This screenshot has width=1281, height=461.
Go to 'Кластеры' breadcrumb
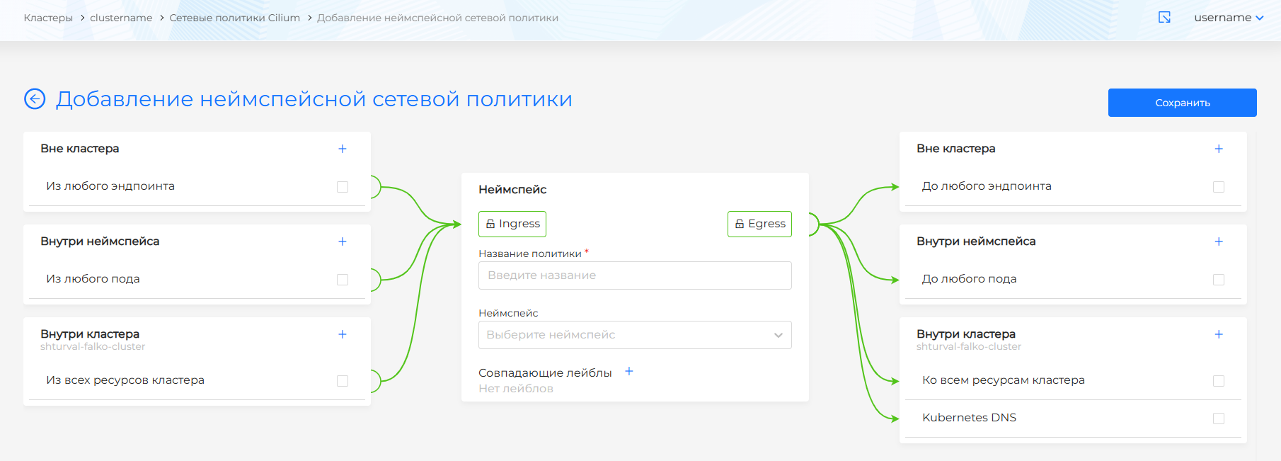pyautogui.click(x=48, y=18)
